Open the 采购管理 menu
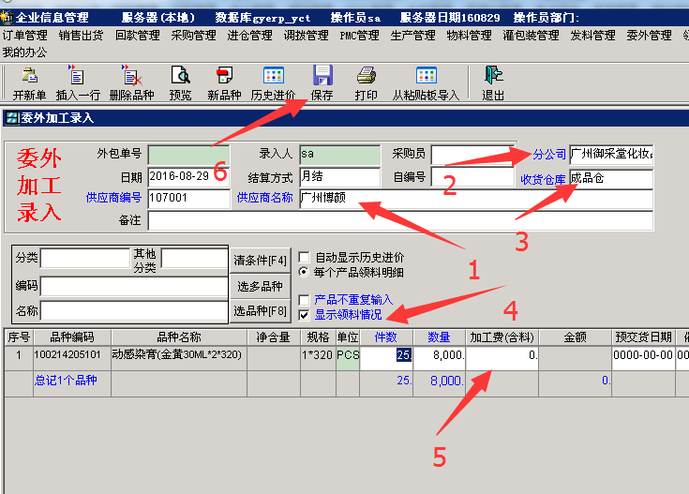The width and height of the screenshot is (689, 494). coord(193,36)
